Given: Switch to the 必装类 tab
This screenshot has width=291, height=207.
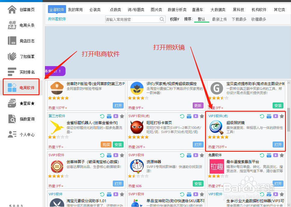Looking at the screenshot, I should (x=95, y=10).
